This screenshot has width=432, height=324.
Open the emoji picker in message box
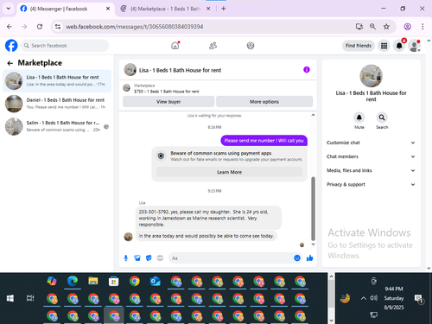click(x=297, y=258)
